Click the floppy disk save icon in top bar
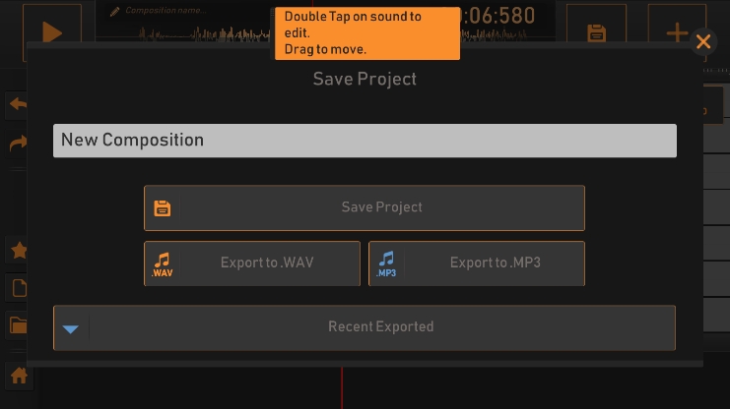 point(596,32)
